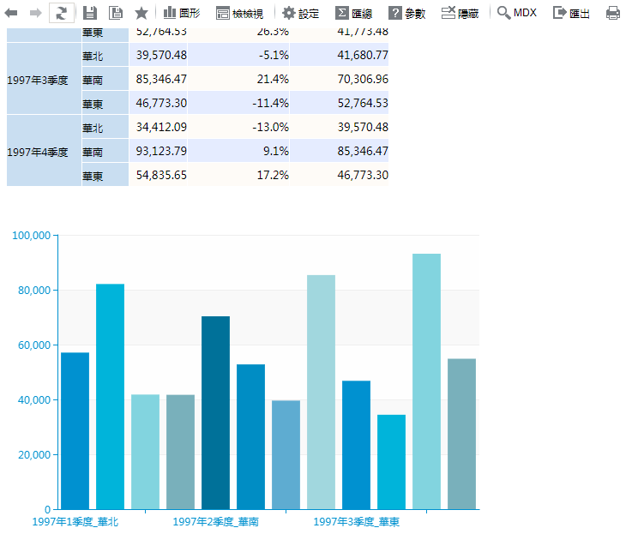Click the 93,123.79 table cell

tap(158, 152)
